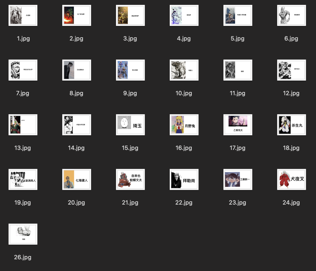The image size is (316, 271).
Task: Click the file name 23.jpg
Action: pyautogui.click(x=238, y=202)
